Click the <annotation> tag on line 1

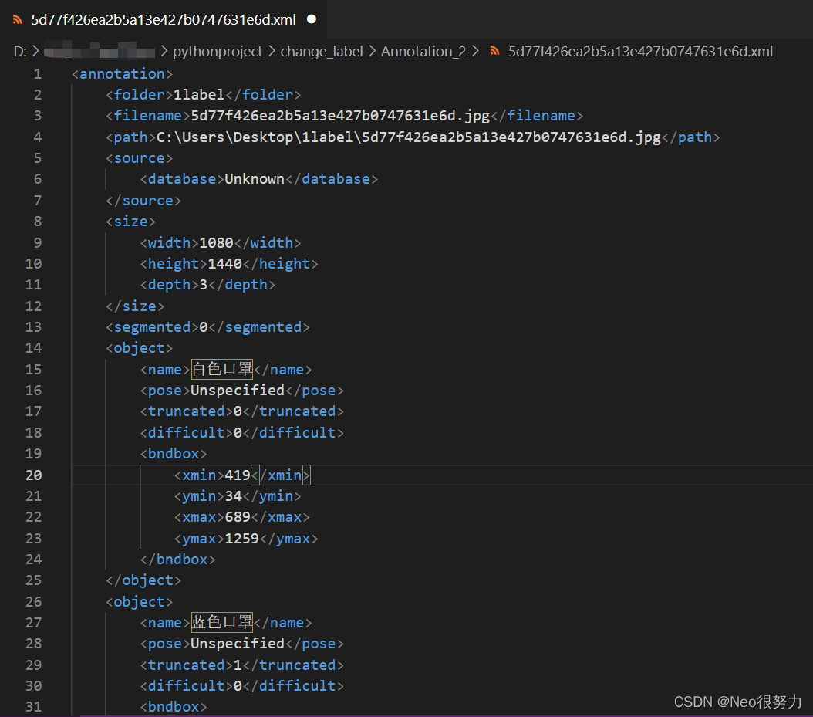[123, 73]
